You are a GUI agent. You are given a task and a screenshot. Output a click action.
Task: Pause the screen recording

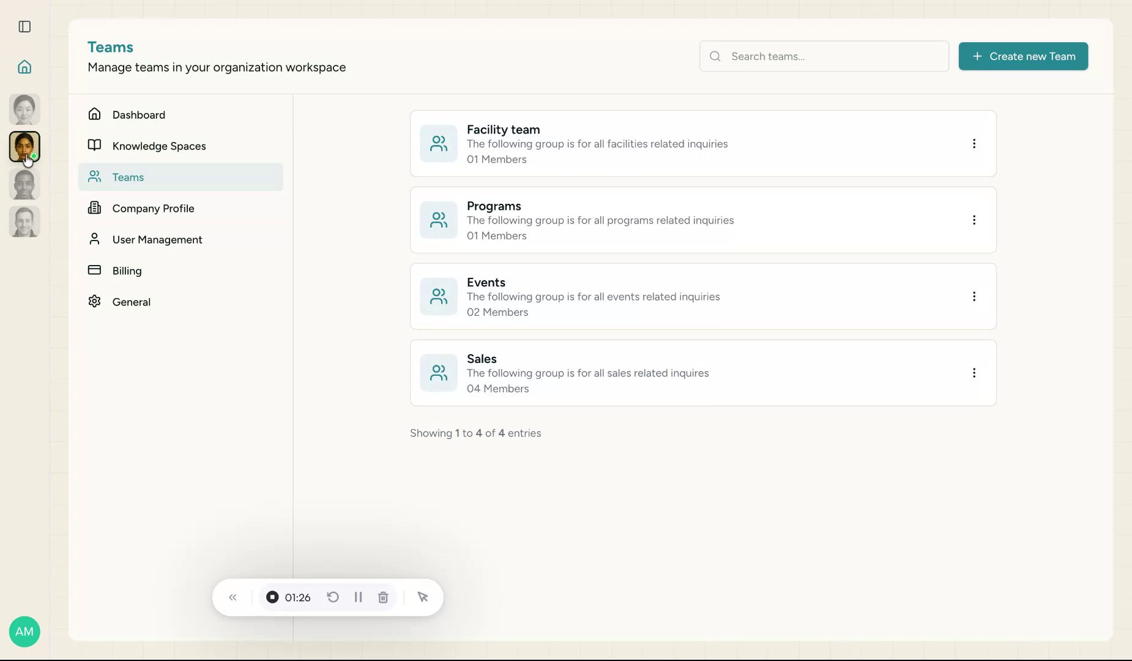tap(358, 597)
